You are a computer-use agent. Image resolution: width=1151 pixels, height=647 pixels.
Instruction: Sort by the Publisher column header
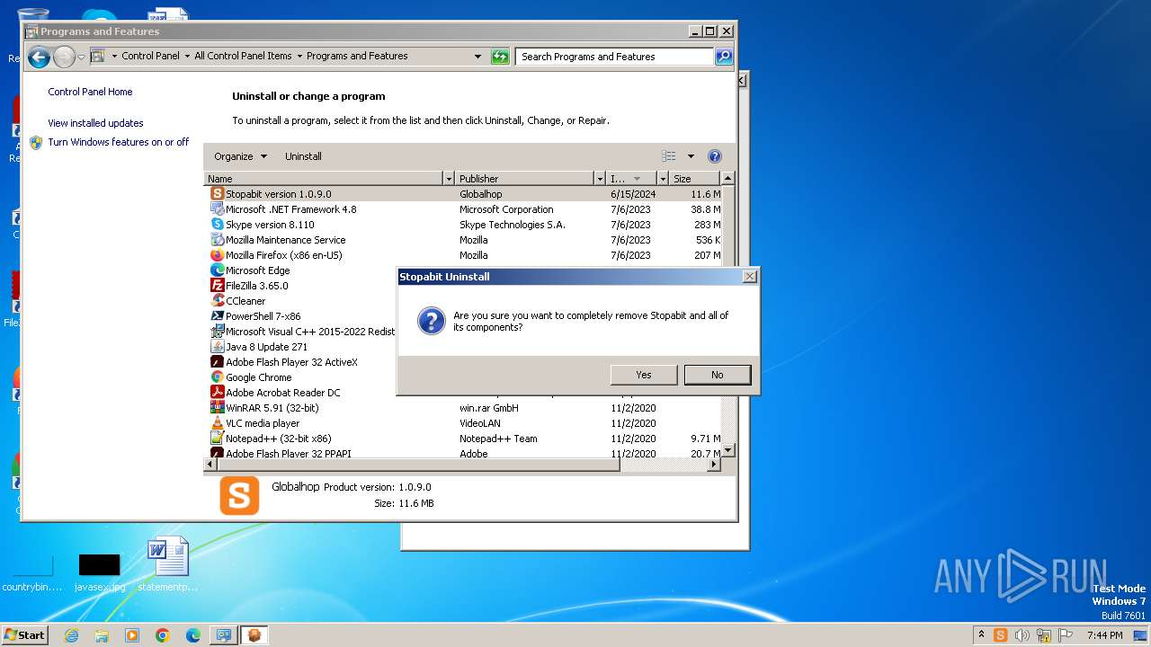(x=524, y=179)
